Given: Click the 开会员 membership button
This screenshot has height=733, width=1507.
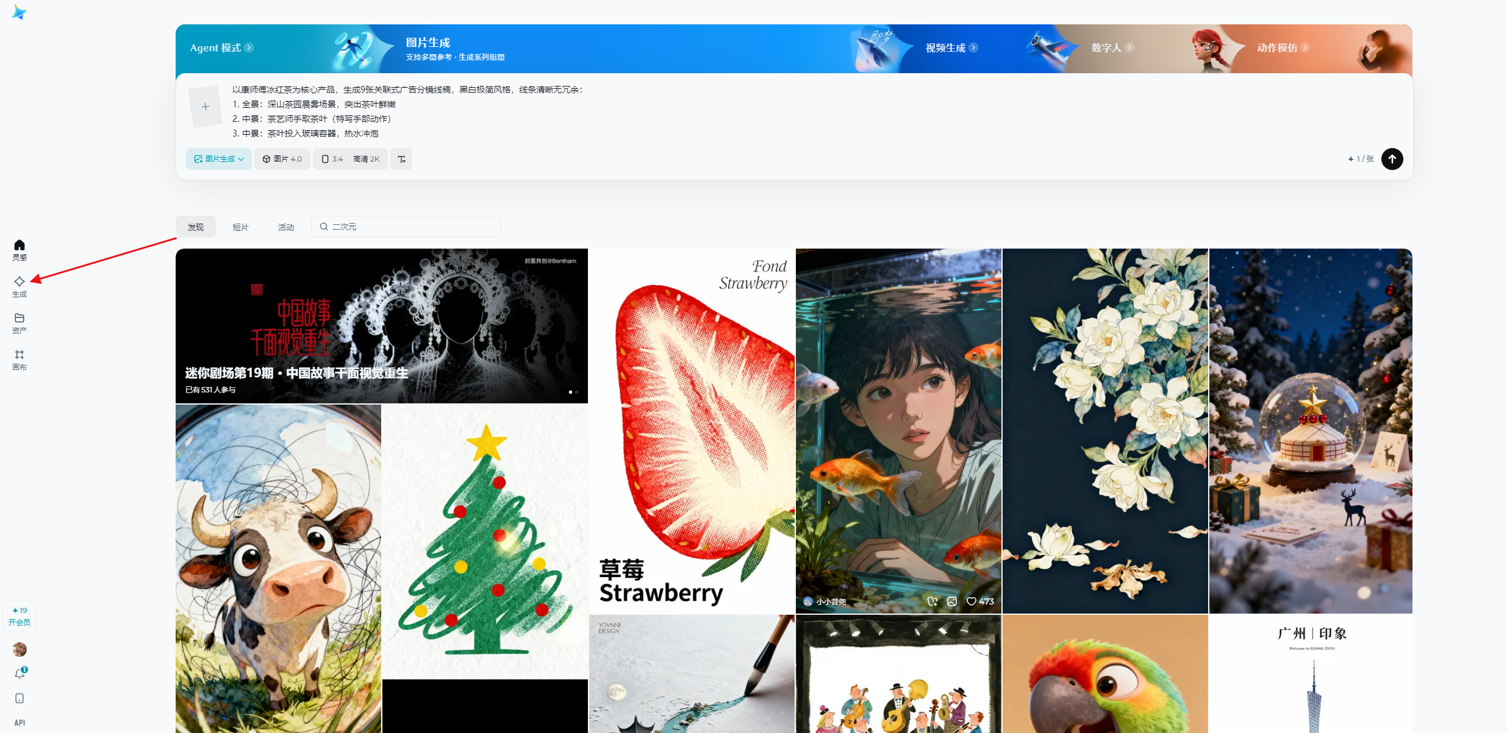Looking at the screenshot, I should click(19, 616).
